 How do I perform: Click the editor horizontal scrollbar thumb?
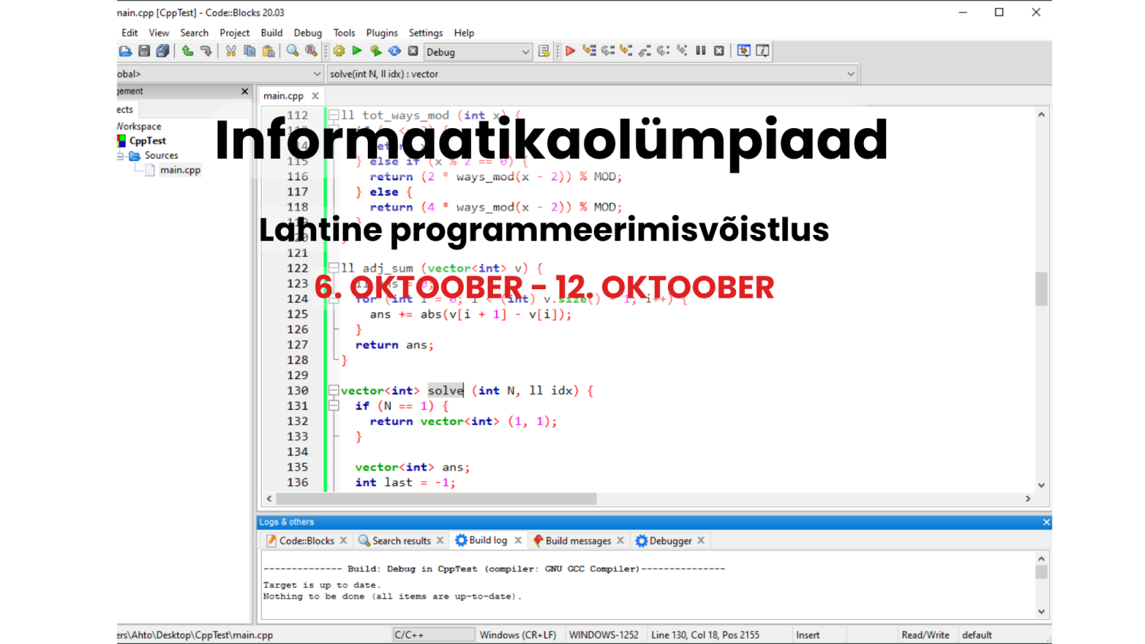pyautogui.click(x=436, y=498)
